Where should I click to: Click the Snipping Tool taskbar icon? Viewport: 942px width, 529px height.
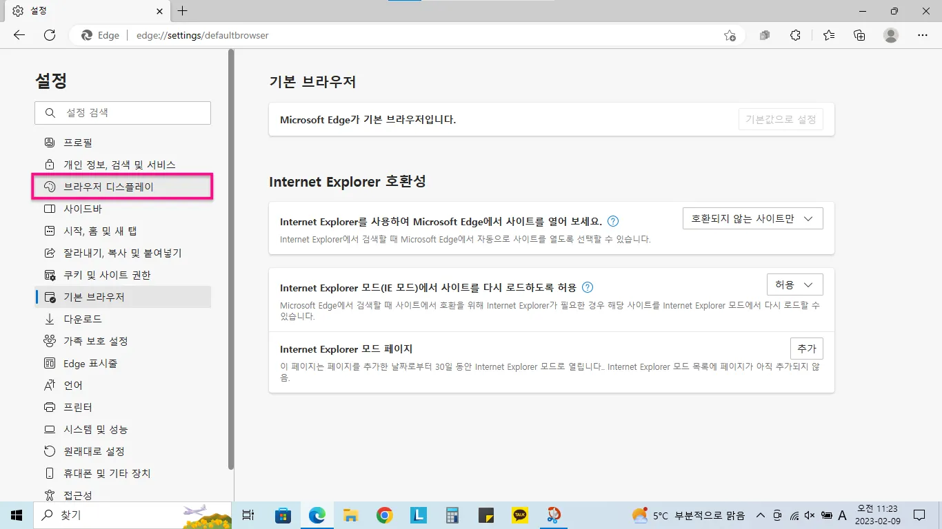pos(553,515)
